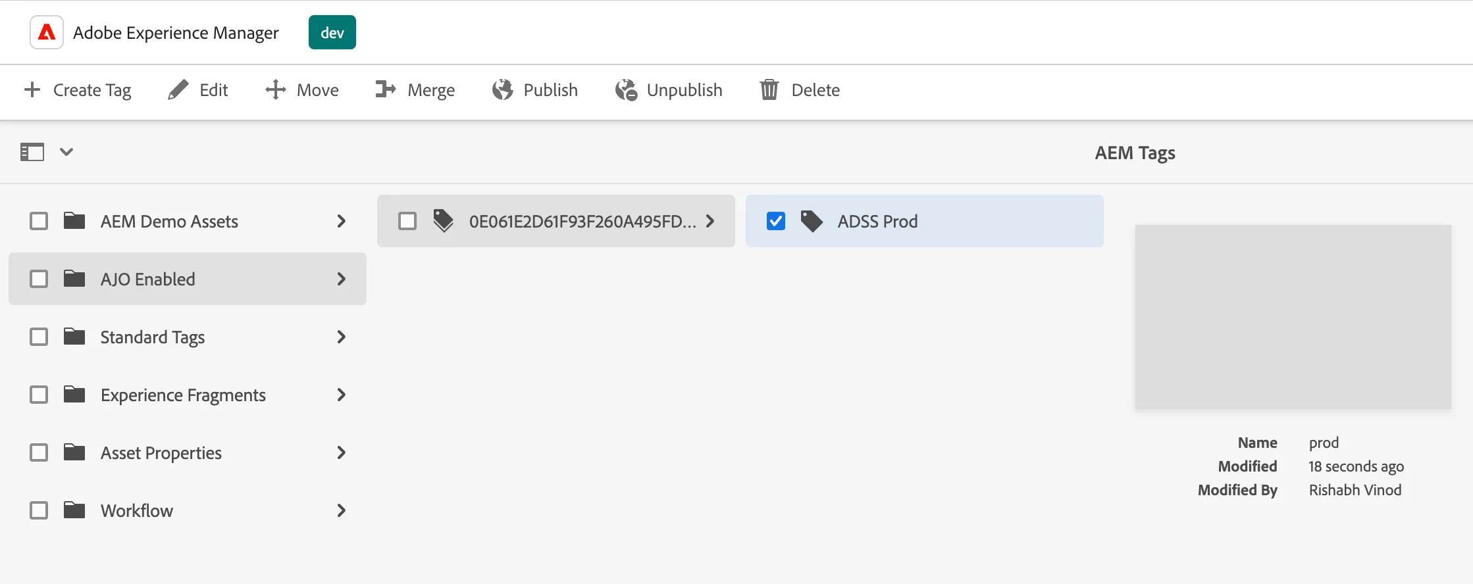Viewport: 1473px width, 584px height.
Task: Open the Standard Tags folder label
Action: click(x=153, y=337)
